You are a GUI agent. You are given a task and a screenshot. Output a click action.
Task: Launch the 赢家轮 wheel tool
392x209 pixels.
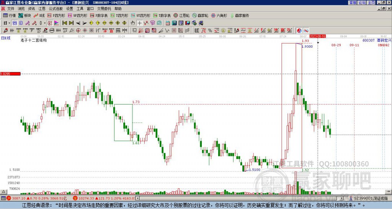(x=201, y=15)
